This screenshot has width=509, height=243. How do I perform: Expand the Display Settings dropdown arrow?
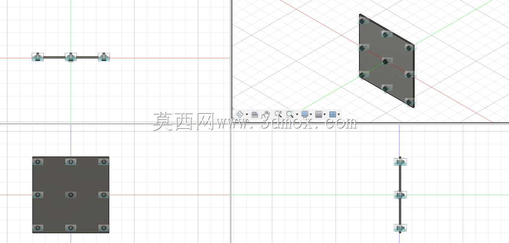[311, 115]
